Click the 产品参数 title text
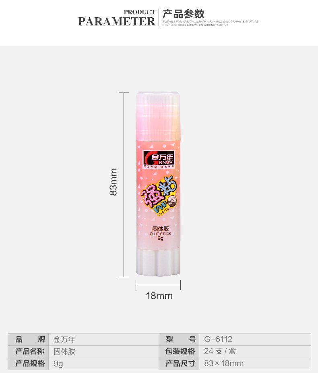Screen dimensions: 318x387 184,14
